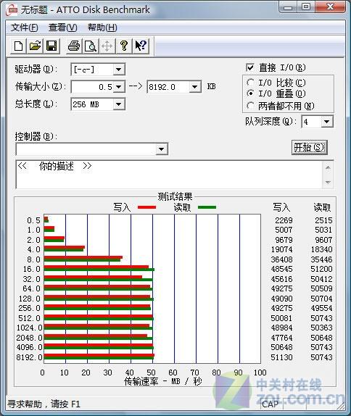The image size is (351, 416).
Task: Click the read value 49554
Action: 321,308
